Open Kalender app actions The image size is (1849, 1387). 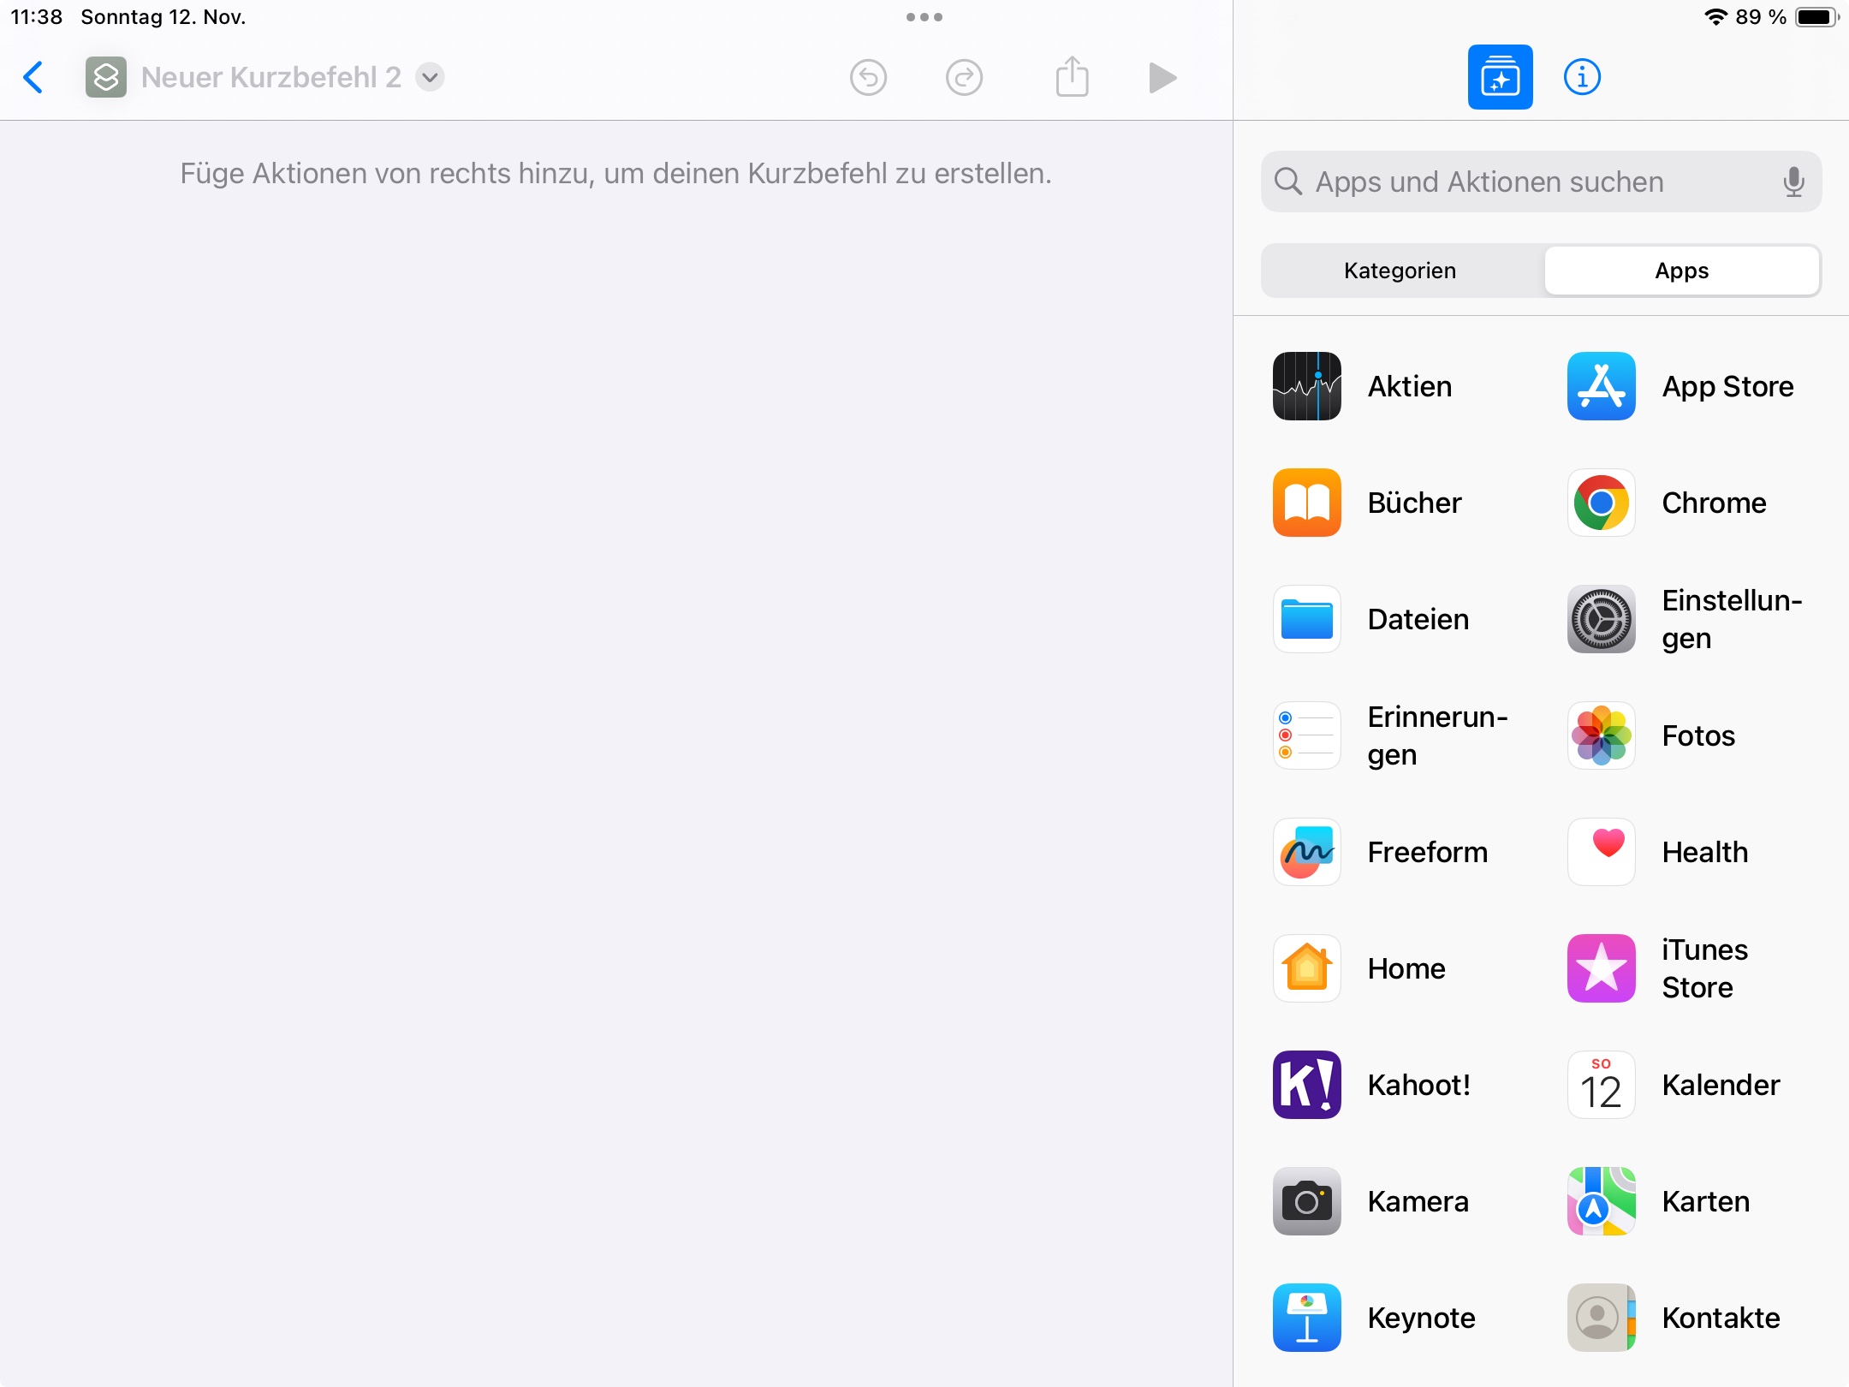(1674, 1085)
